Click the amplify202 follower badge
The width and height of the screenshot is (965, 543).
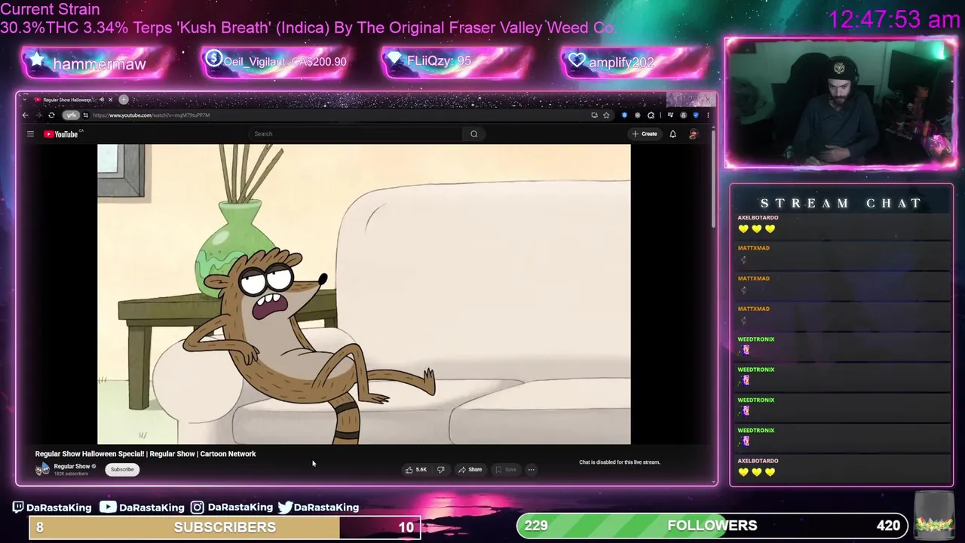(635, 62)
